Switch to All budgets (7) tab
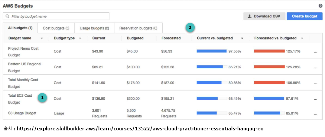This screenshot has height=137, width=325. 20,28
